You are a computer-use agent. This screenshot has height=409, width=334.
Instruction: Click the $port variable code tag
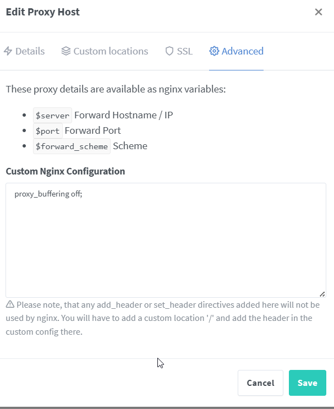pyautogui.click(x=47, y=131)
